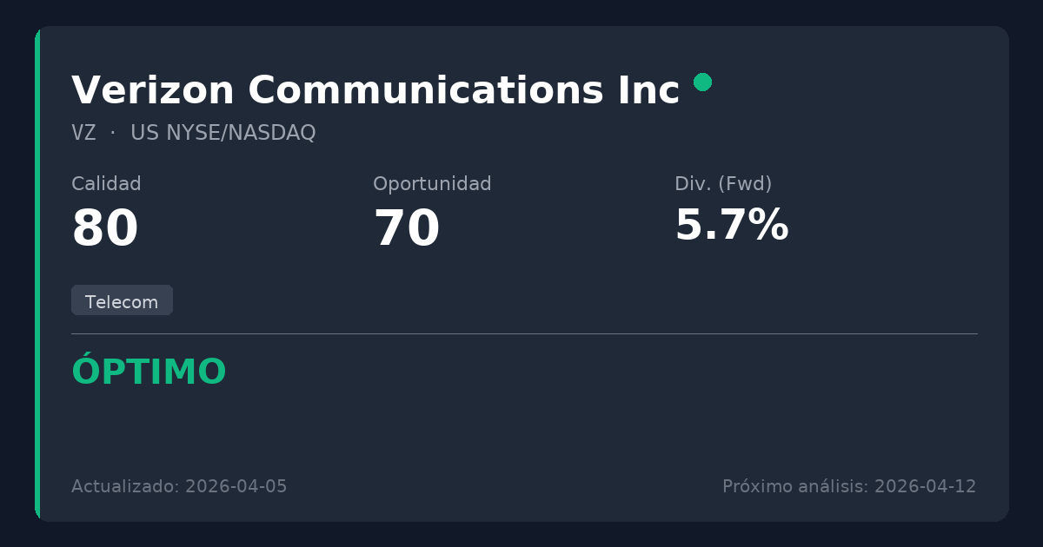Click the separator dot after VZ
The height and width of the screenshot is (547, 1043).
coord(113,134)
